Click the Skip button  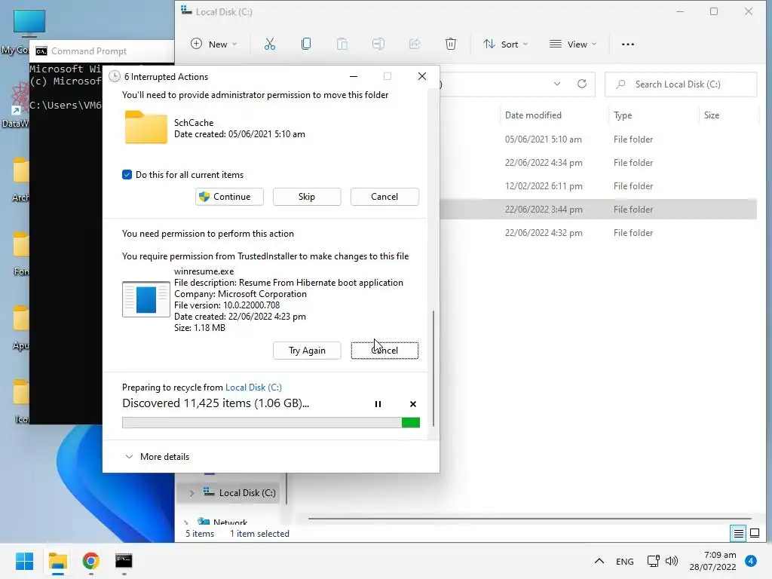pos(307,197)
